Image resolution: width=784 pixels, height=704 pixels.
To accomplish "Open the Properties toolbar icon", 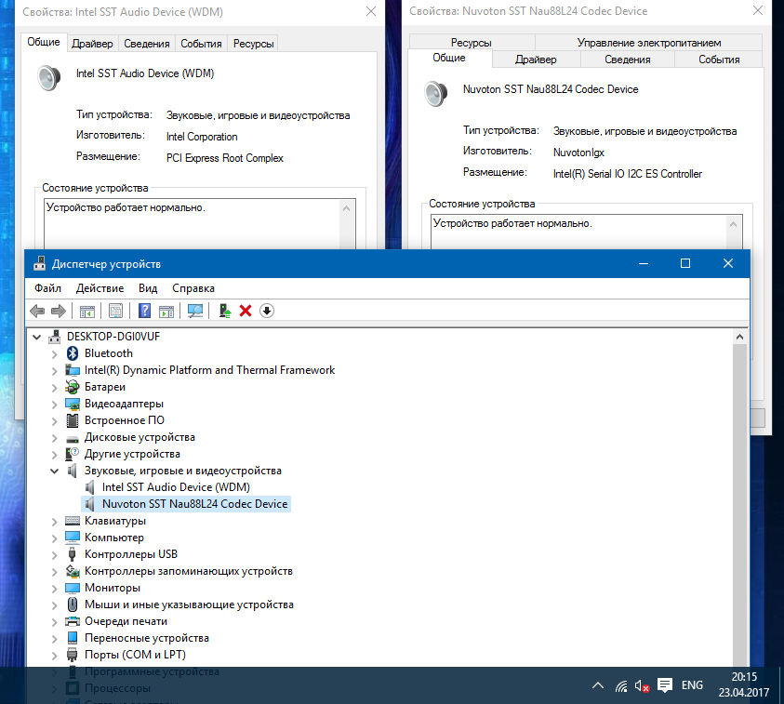I will [115, 311].
